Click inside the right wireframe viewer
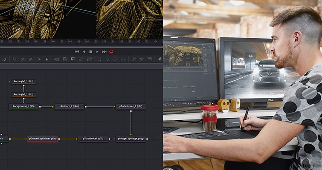Screen dimensions: 322x170 [x=130, y=19]
